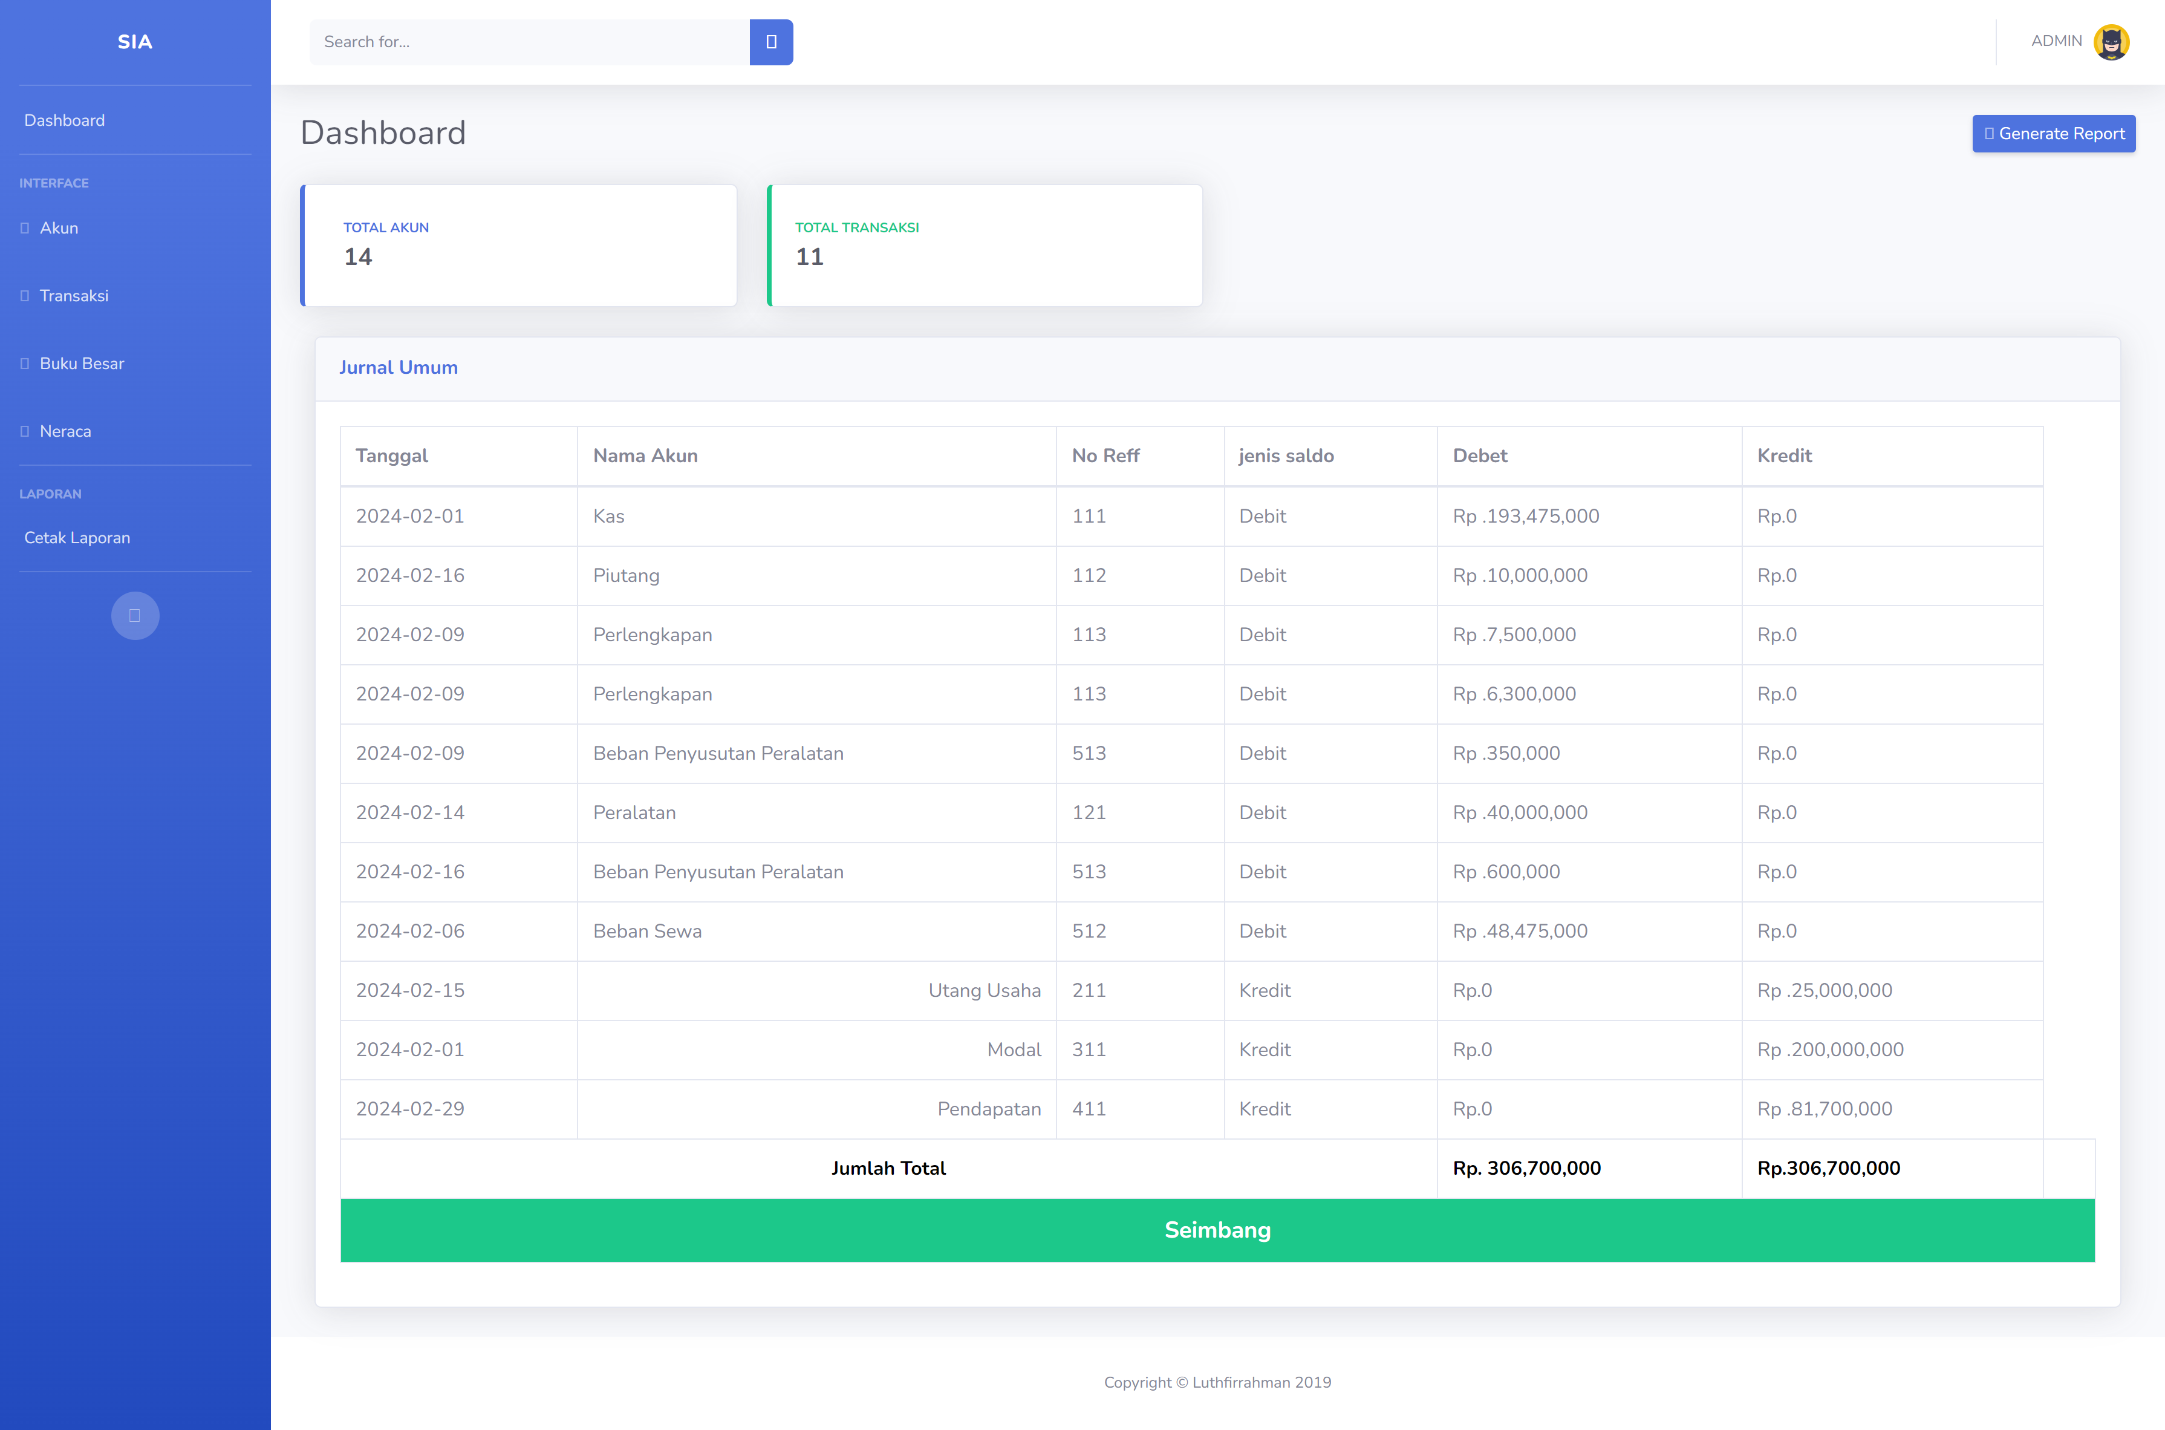Viewport: 2165px width, 1430px height.
Task: Click the search magnifier button
Action: pos(770,42)
